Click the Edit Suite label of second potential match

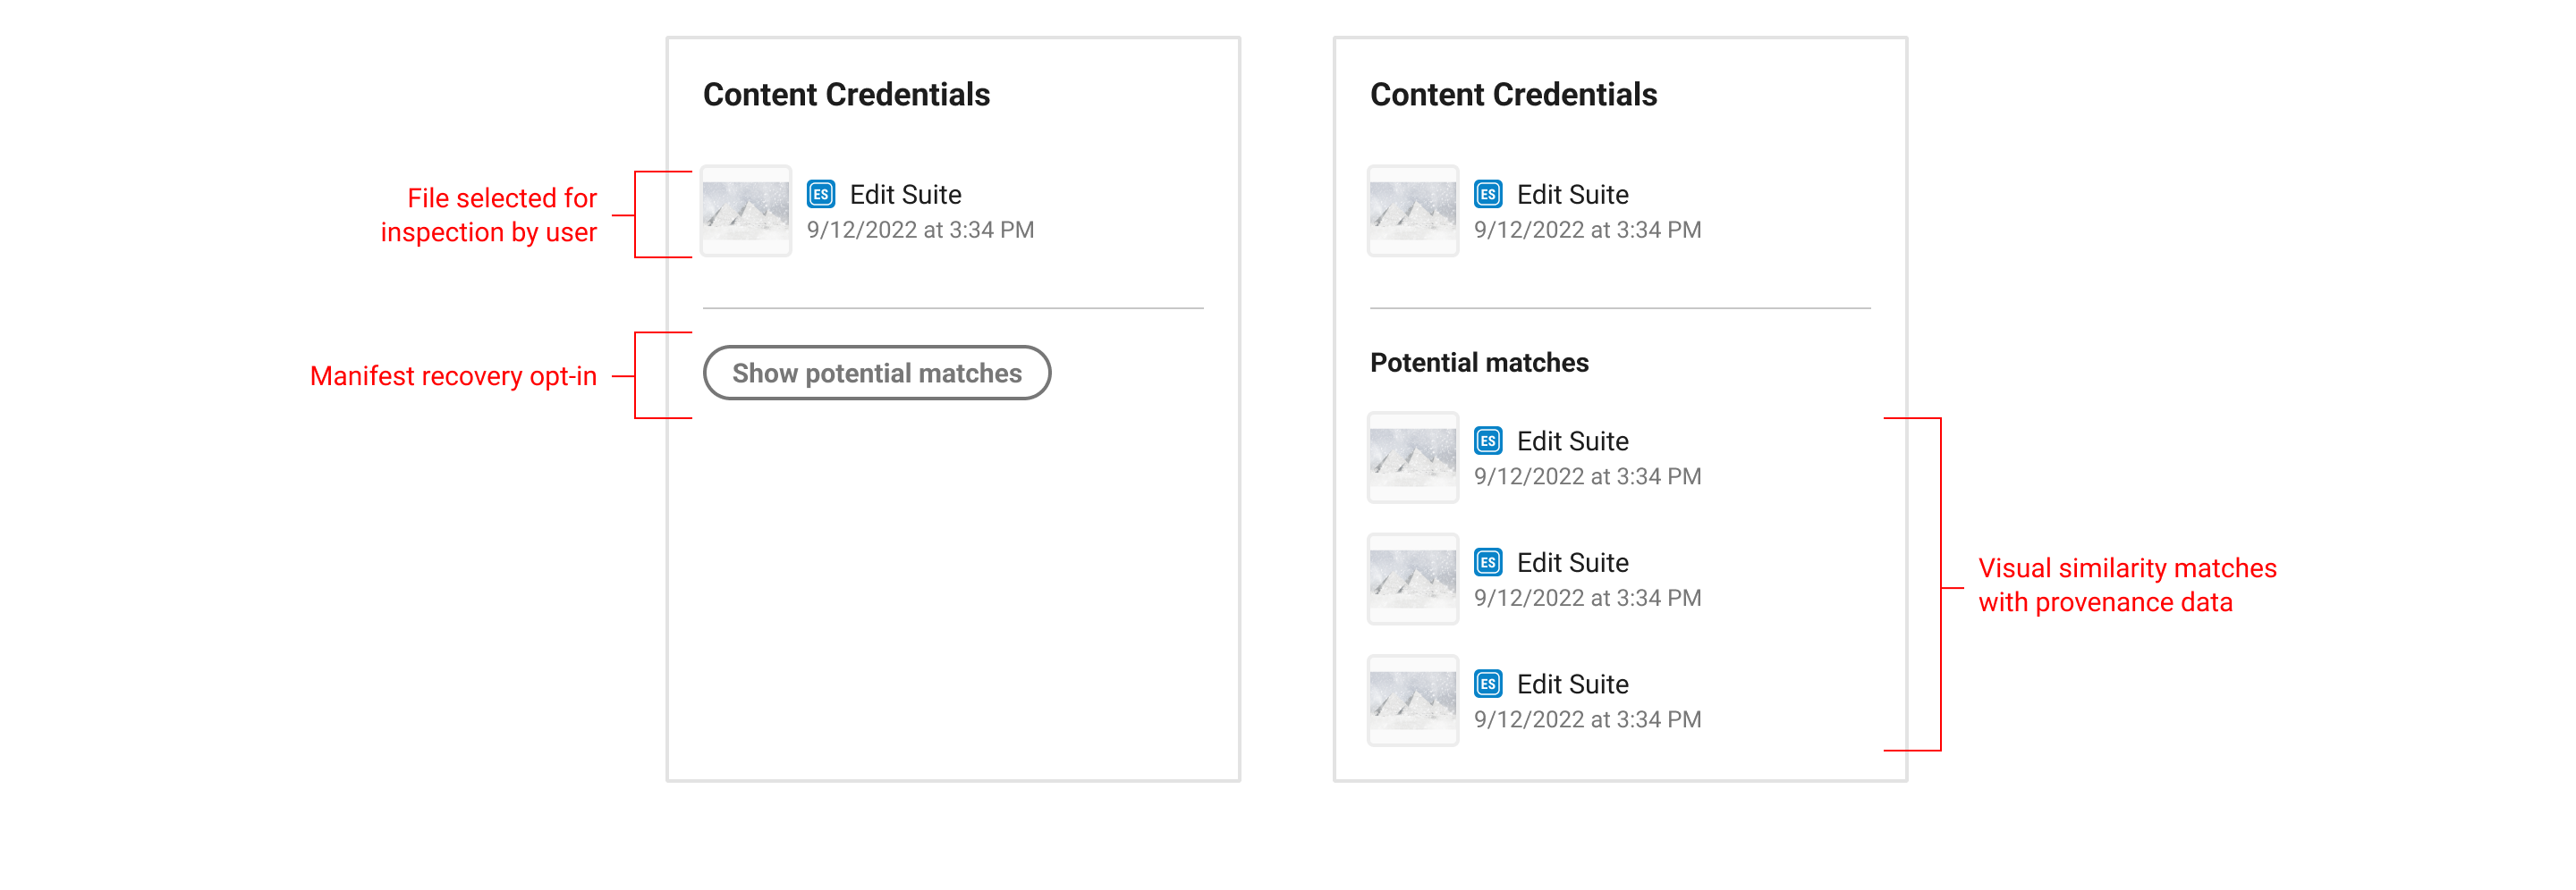pyautogui.click(x=1572, y=563)
